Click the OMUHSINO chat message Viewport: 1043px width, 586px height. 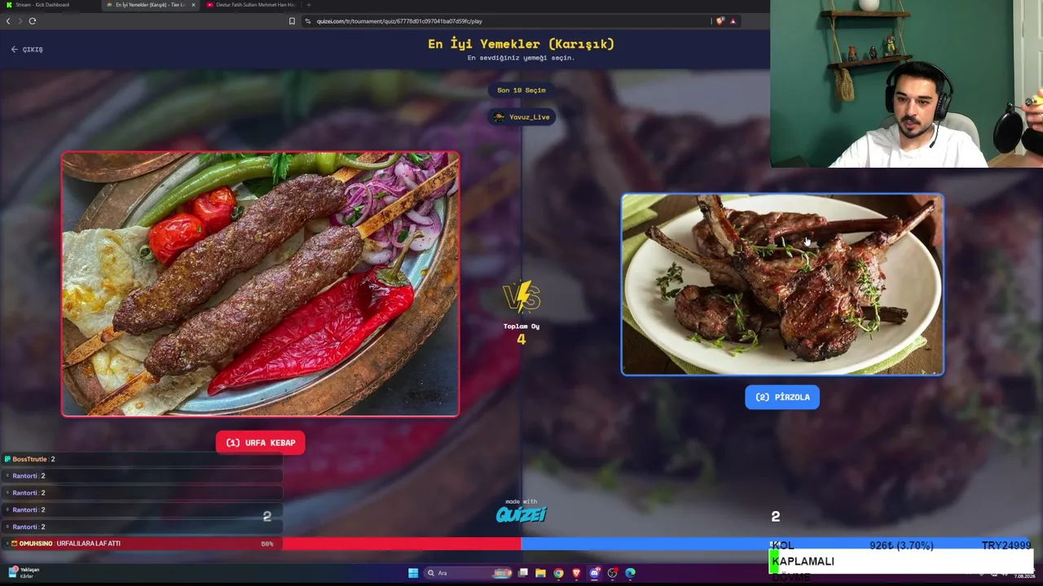(142, 544)
